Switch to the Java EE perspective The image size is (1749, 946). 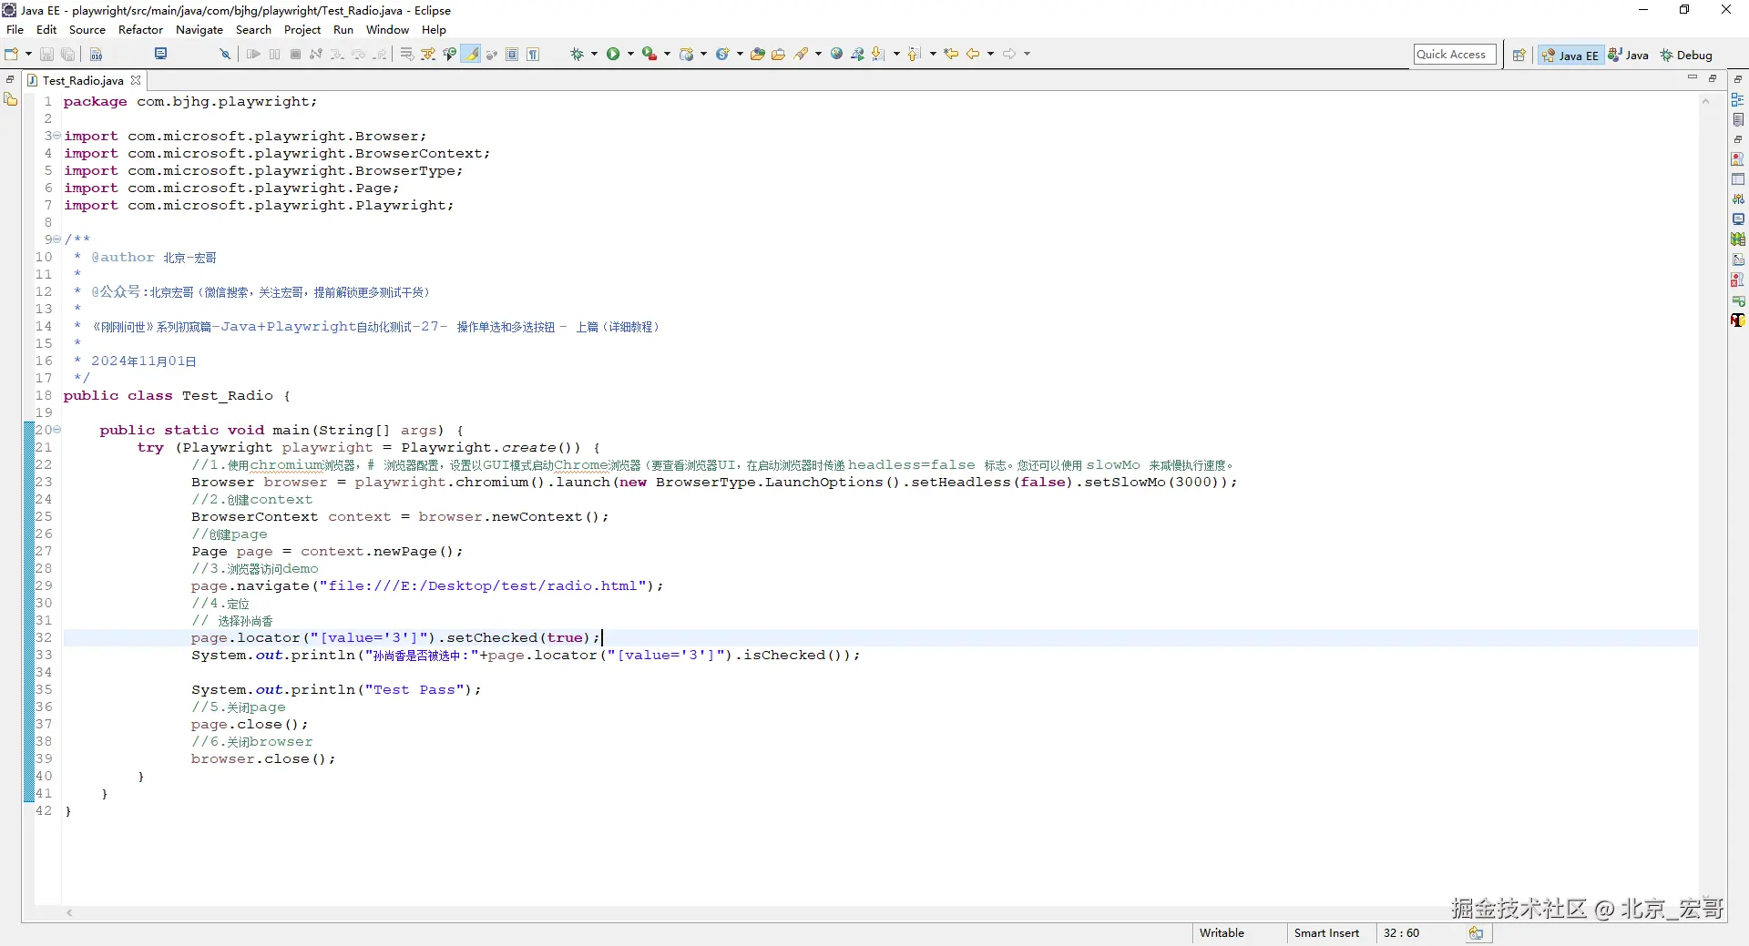point(1570,56)
